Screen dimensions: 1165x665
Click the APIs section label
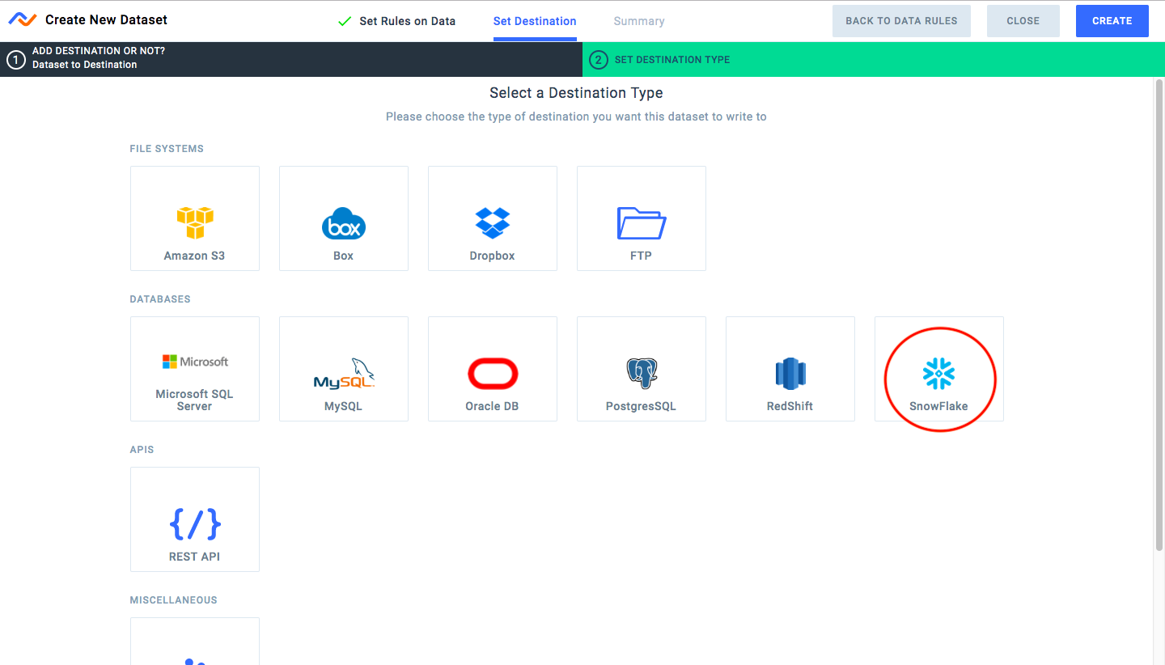[142, 450]
